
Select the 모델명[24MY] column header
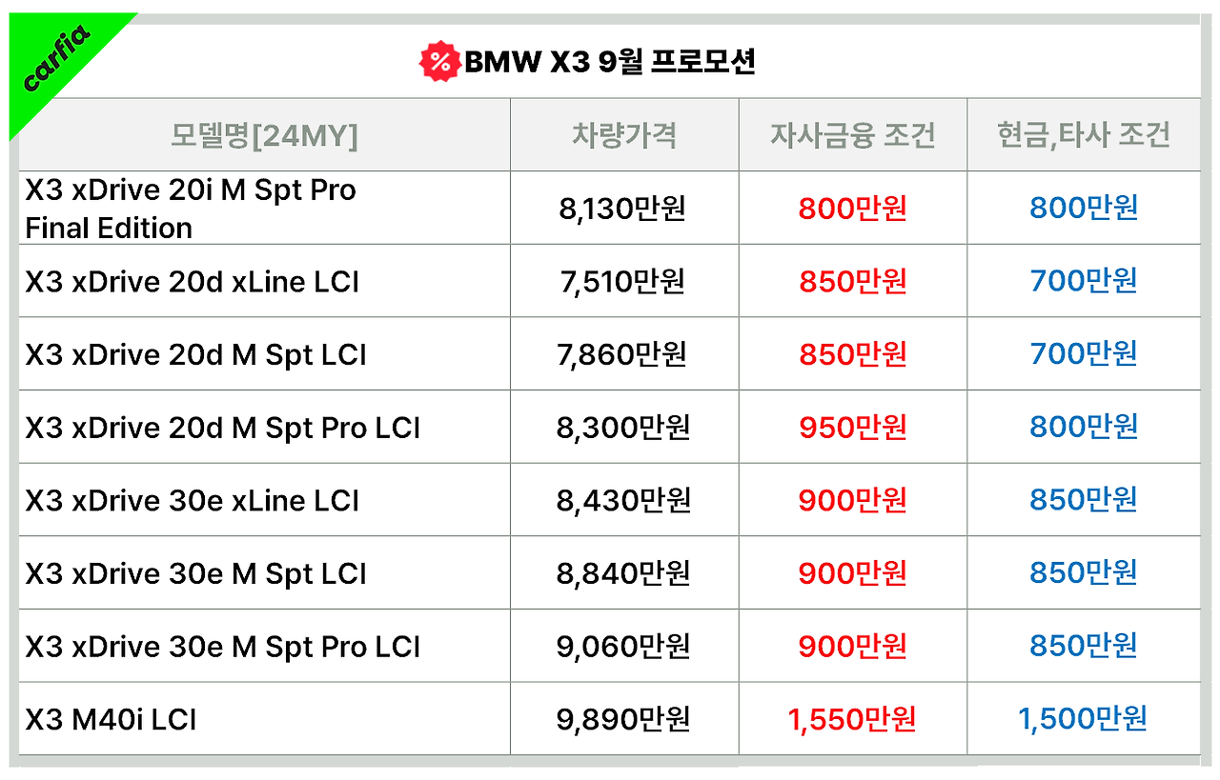point(264,135)
